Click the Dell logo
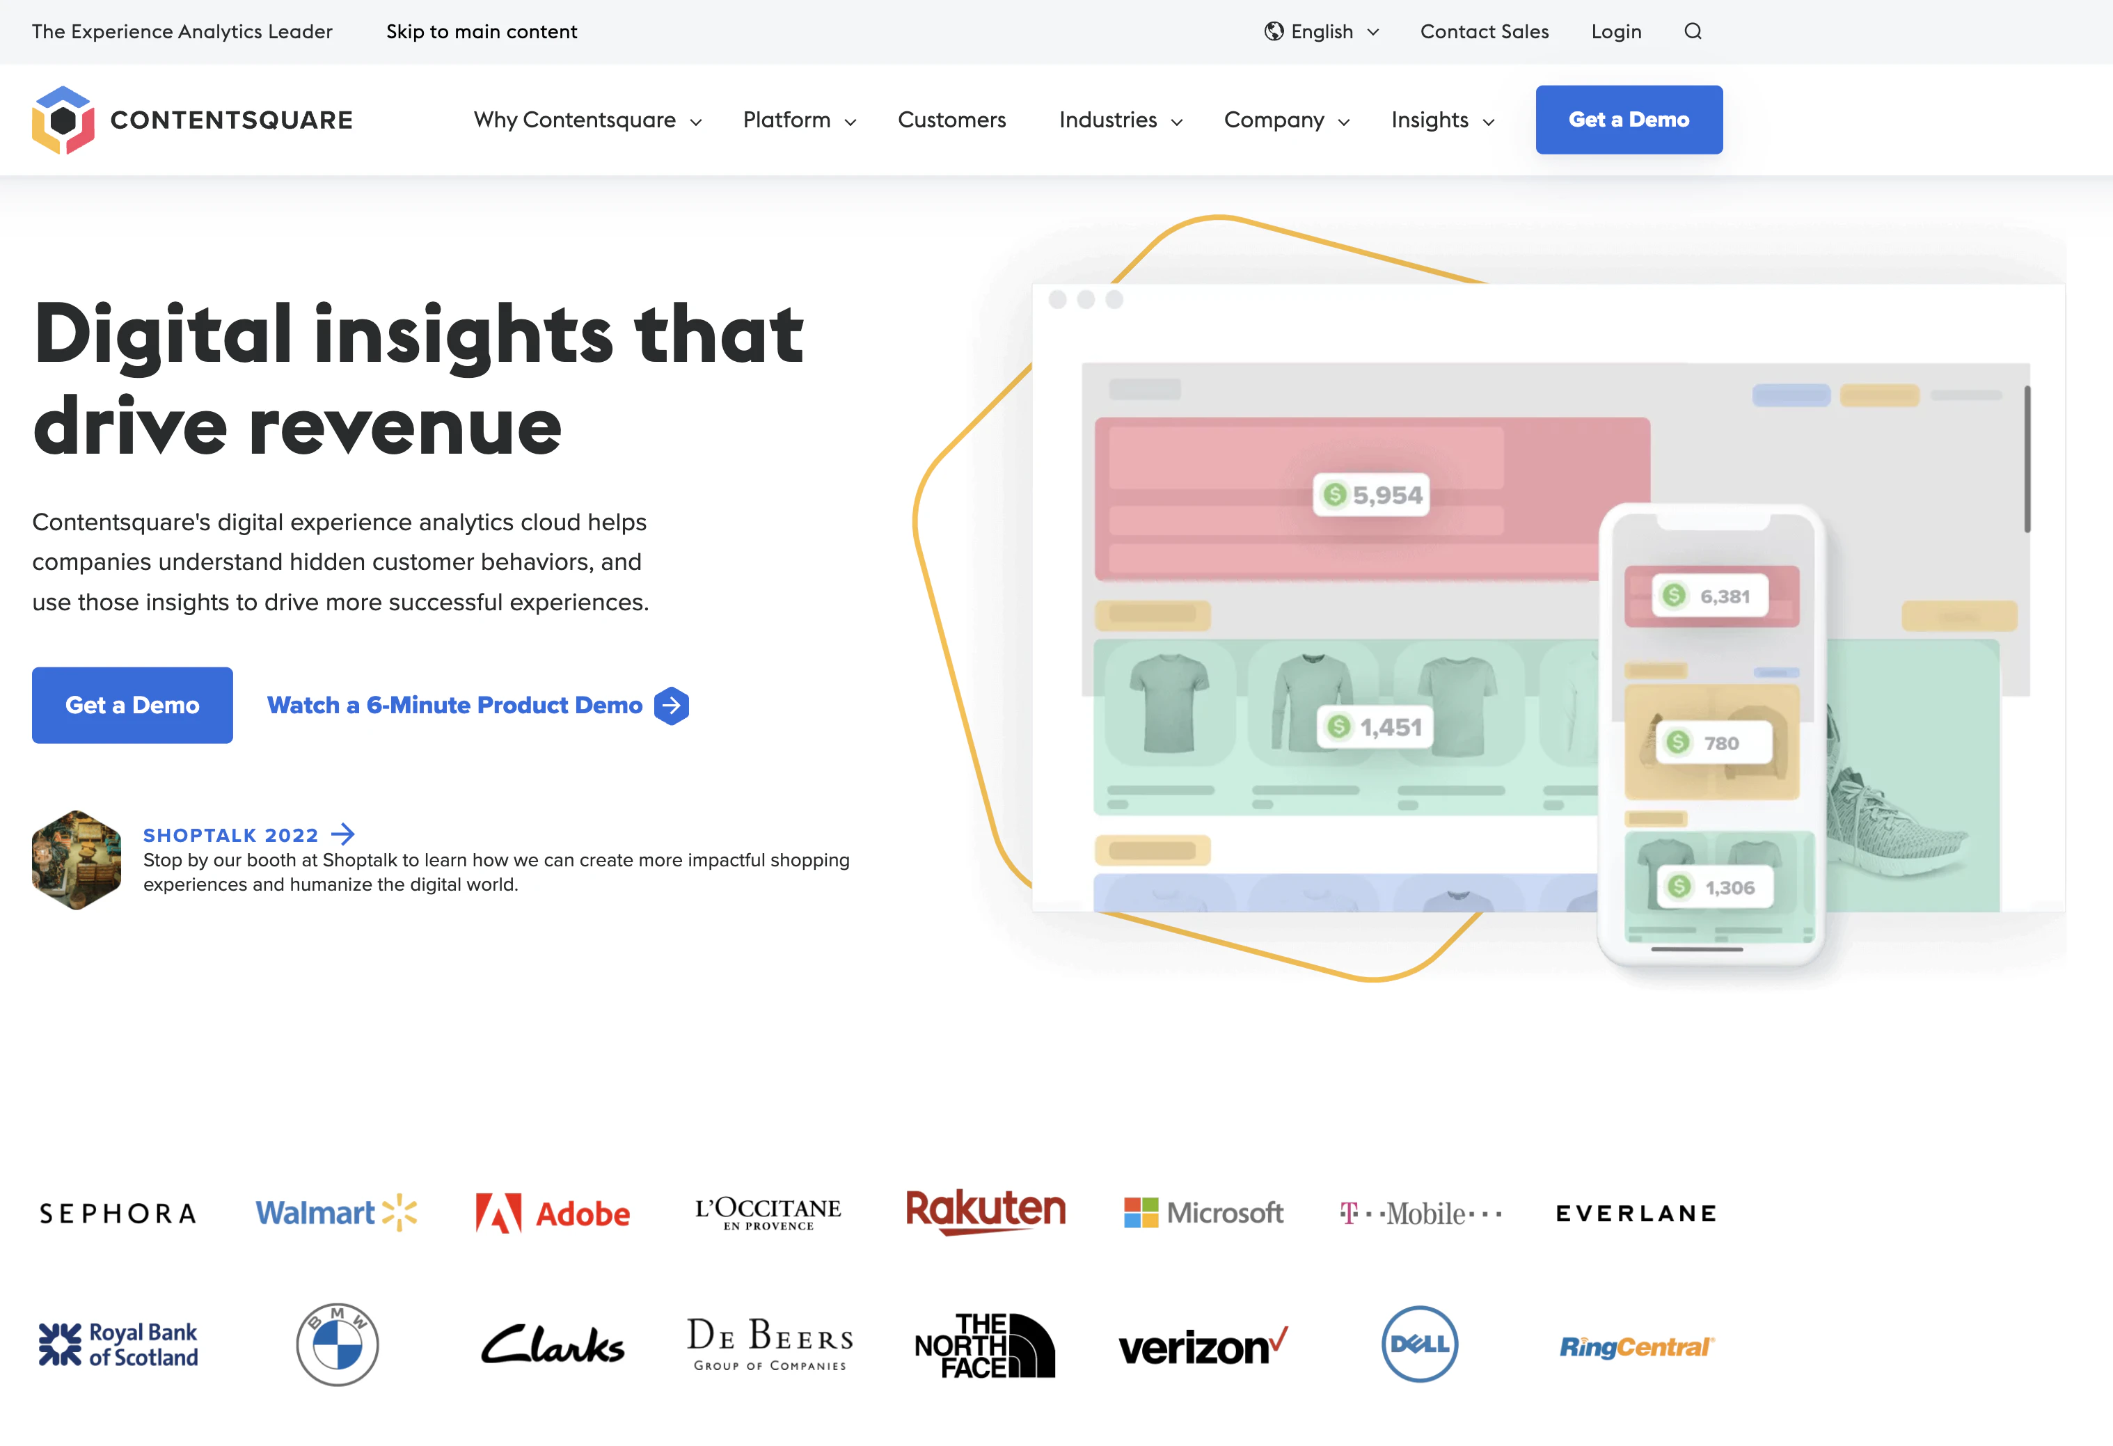This screenshot has width=2113, height=1446. click(x=1420, y=1344)
